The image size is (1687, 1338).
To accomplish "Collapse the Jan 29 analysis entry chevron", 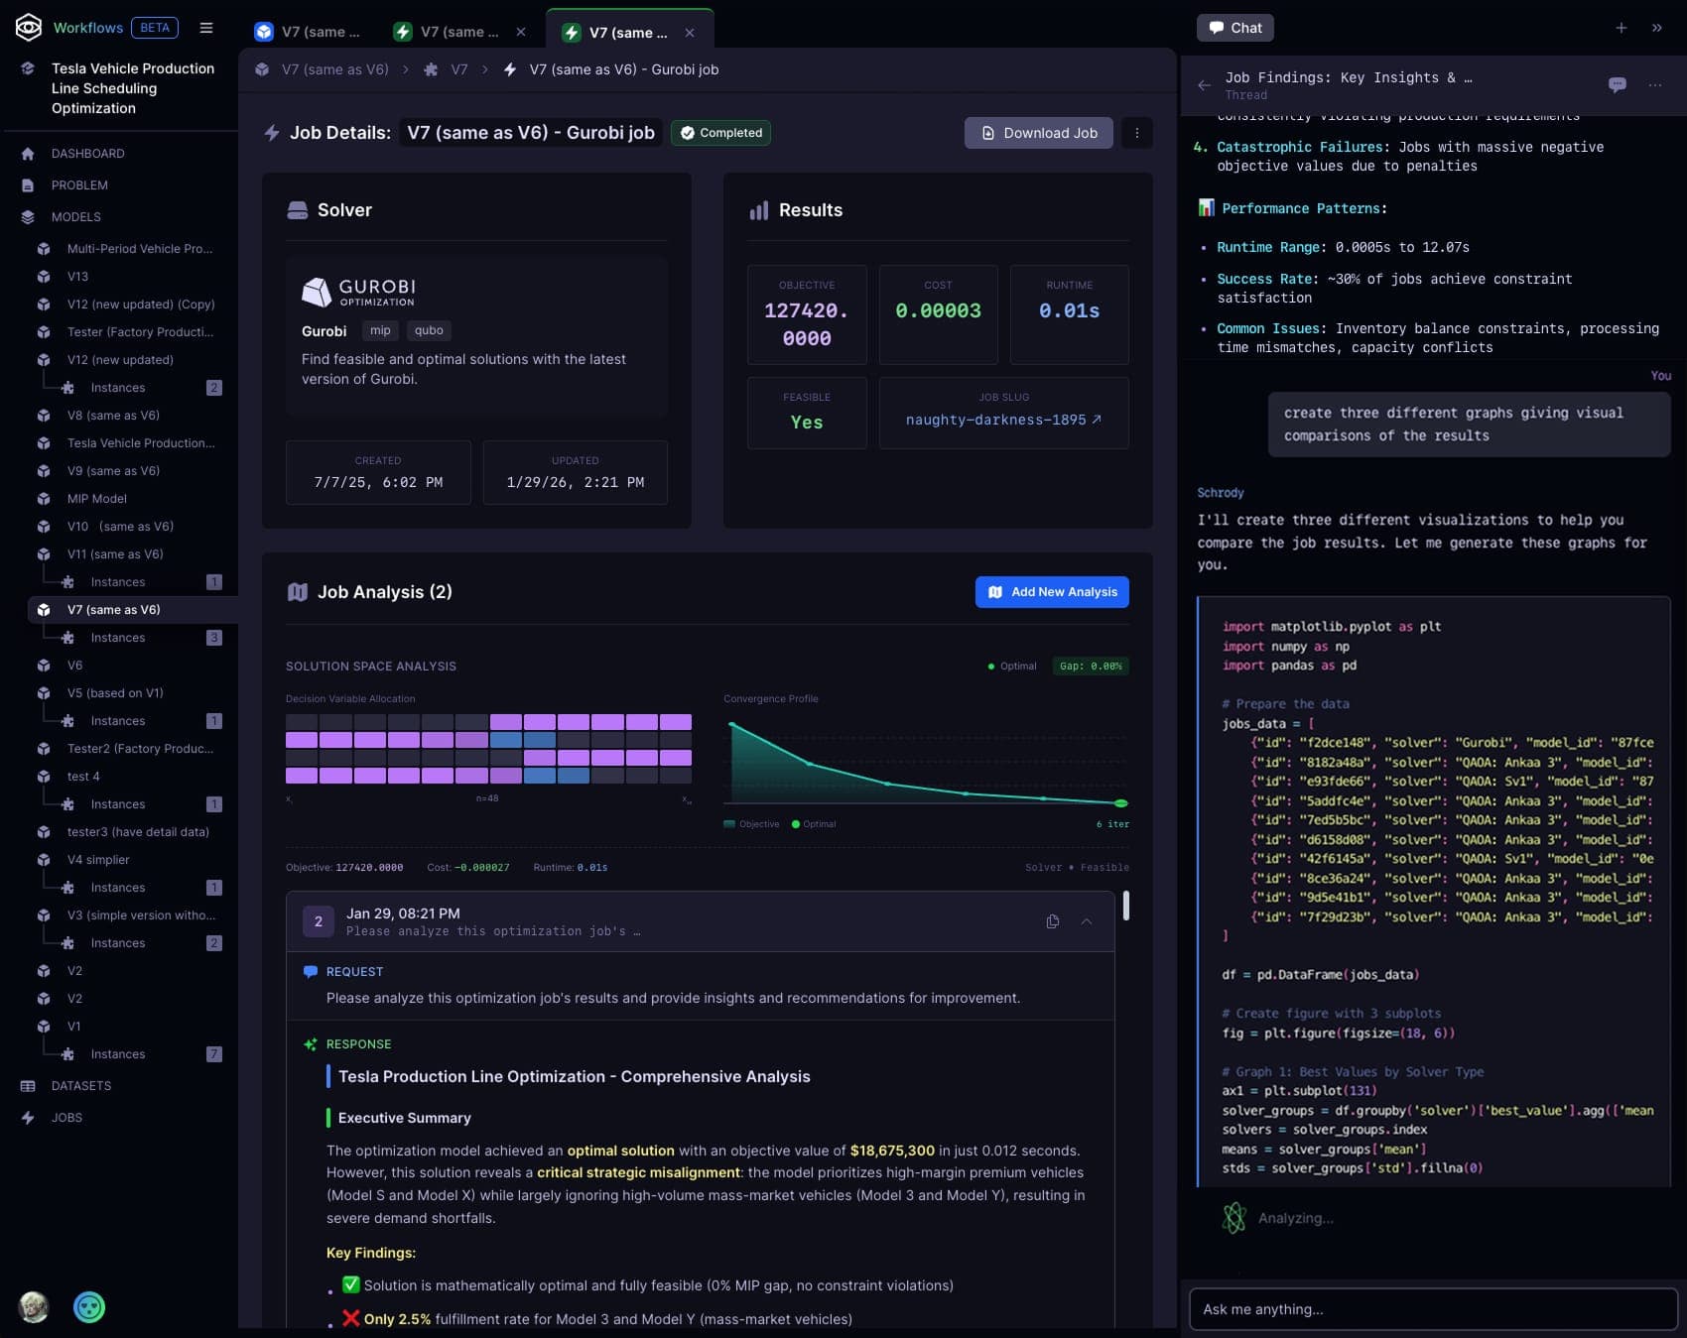I will coord(1085,920).
